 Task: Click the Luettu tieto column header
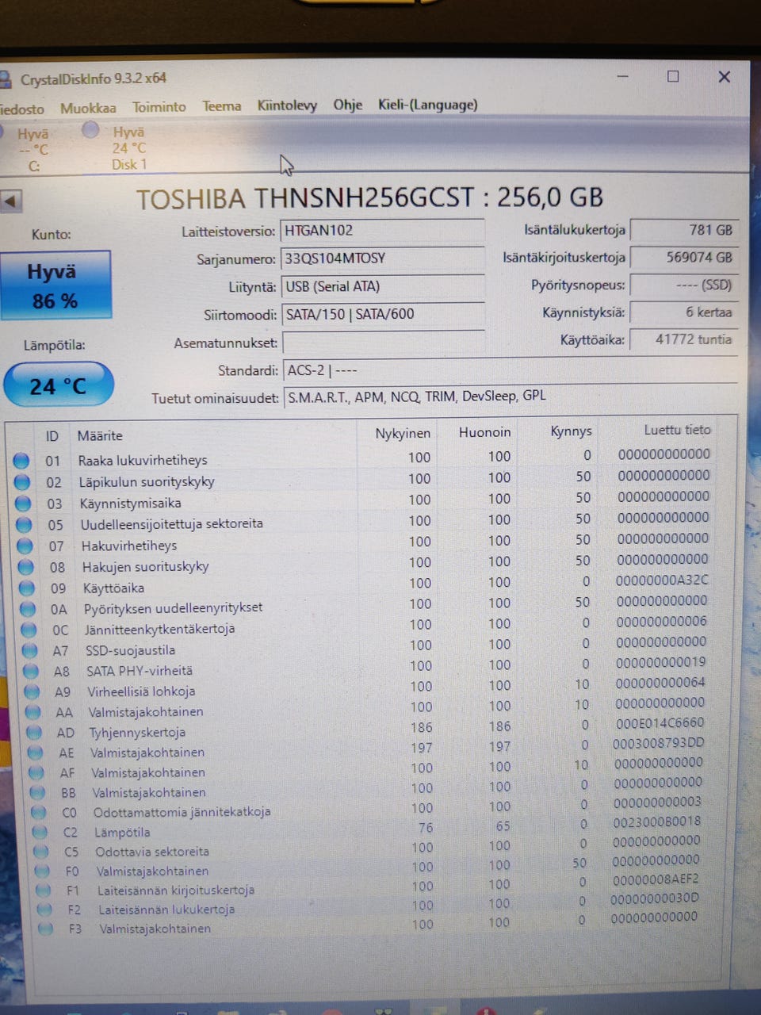[677, 429]
